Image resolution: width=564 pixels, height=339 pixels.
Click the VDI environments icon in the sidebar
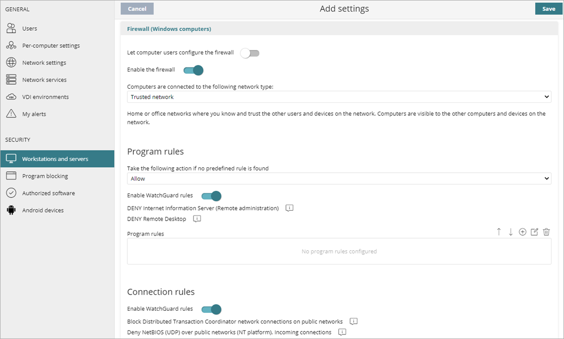11,97
